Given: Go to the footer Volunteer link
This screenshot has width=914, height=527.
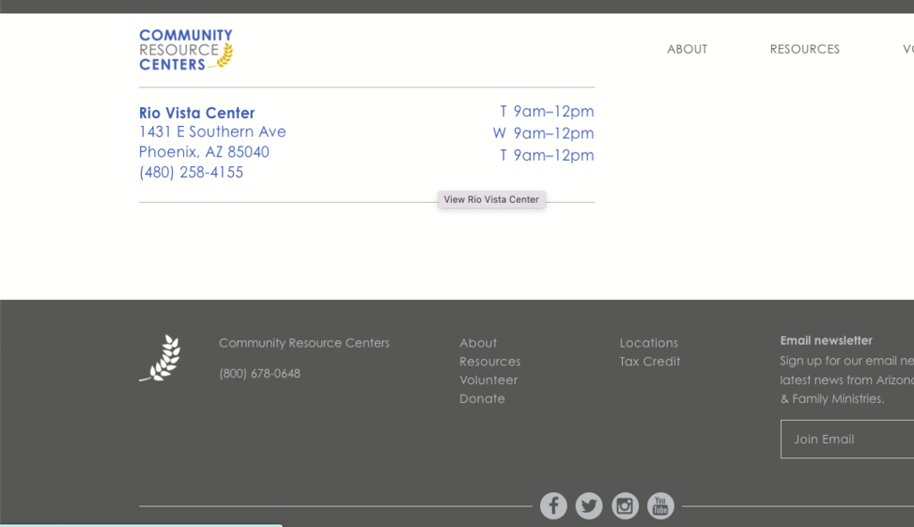Looking at the screenshot, I should click(x=488, y=381).
